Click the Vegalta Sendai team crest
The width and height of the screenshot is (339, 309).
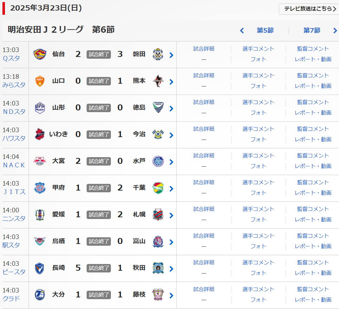[40, 54]
